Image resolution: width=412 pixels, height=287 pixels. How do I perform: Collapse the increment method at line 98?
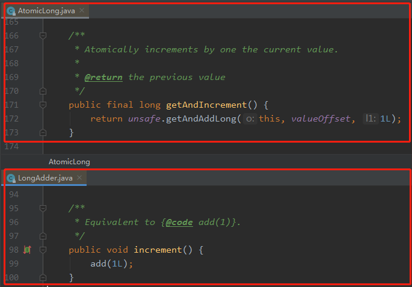(x=43, y=250)
